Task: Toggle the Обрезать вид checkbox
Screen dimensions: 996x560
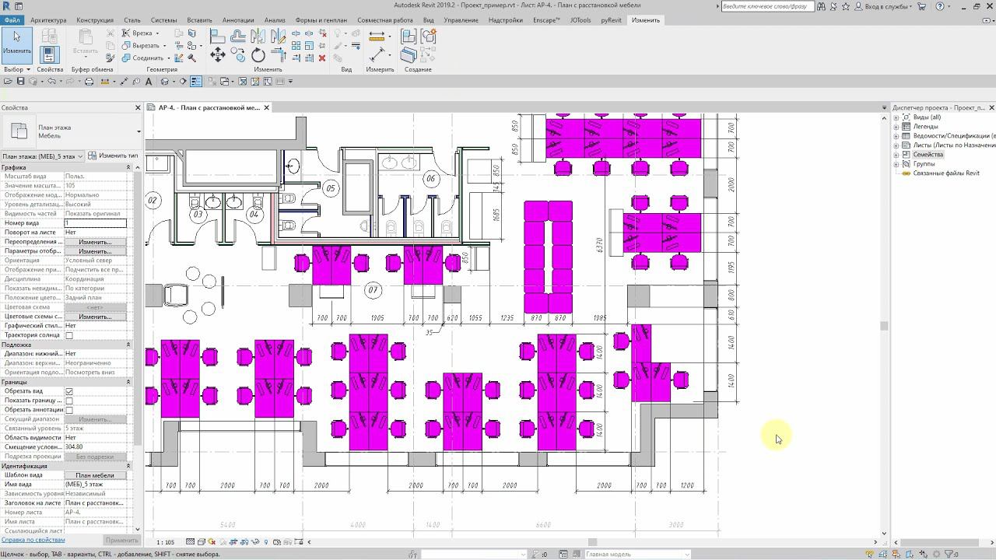Action: click(x=69, y=391)
